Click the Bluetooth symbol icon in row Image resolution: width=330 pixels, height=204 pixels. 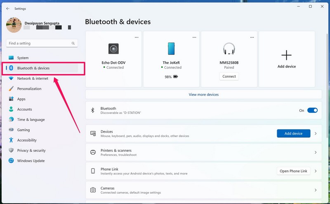[x=92, y=110]
